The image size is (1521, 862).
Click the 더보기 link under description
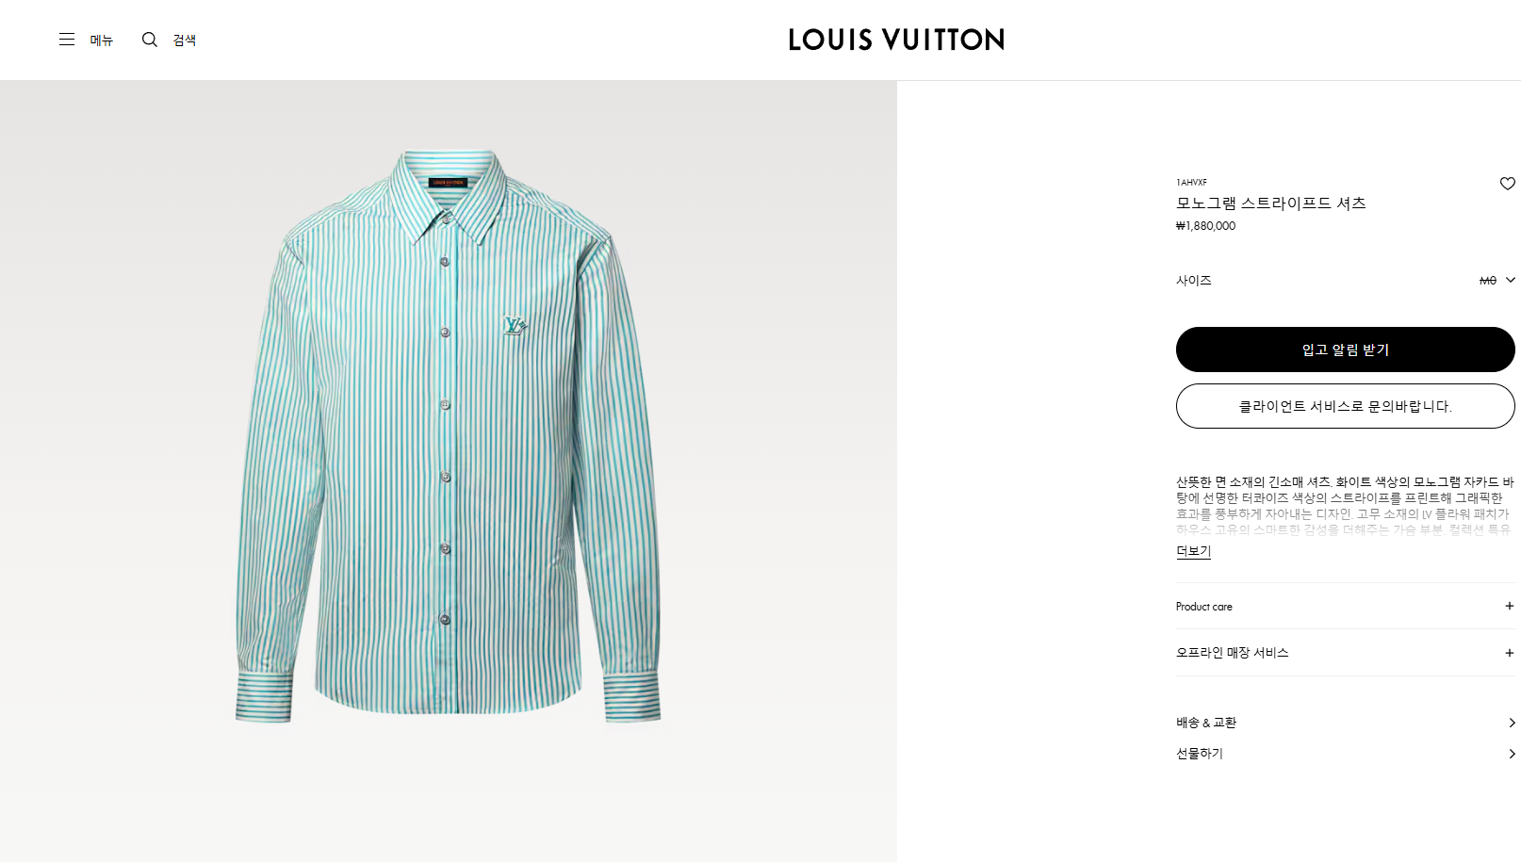tap(1193, 551)
